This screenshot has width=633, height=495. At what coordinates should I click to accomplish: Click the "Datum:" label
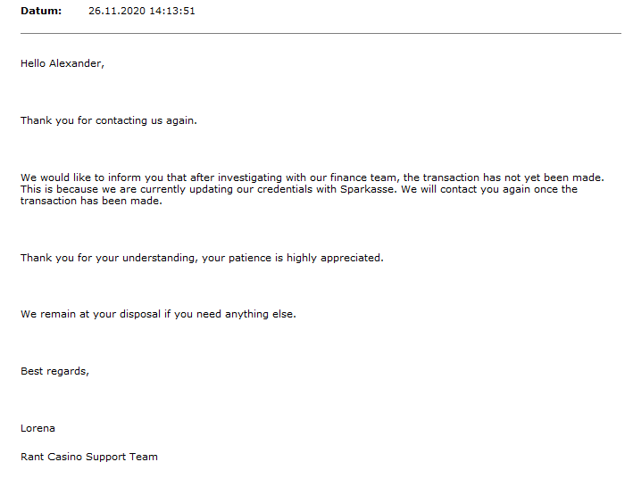coord(41,11)
